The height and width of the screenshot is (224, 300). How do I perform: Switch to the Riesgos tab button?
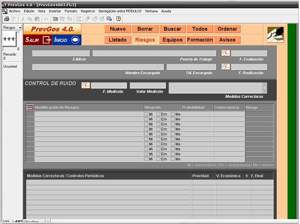[x=145, y=40]
